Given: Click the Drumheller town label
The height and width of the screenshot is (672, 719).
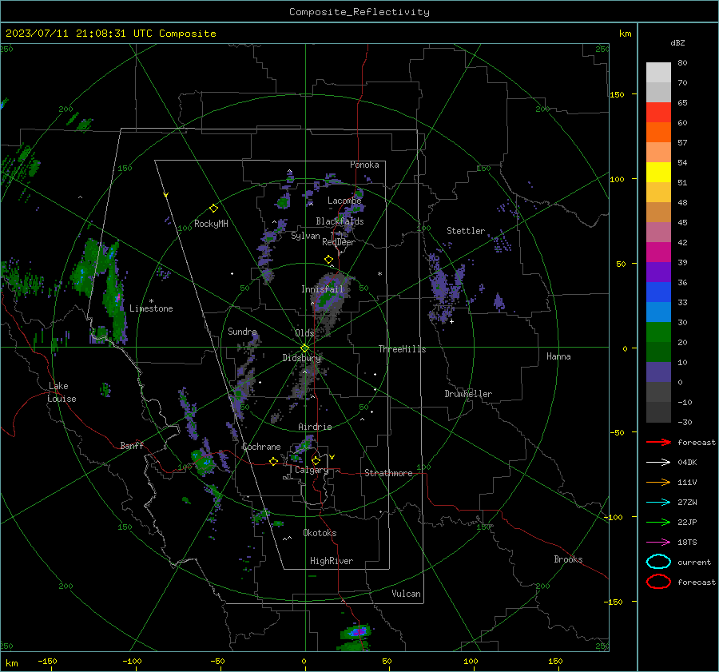Looking at the screenshot, I should [468, 394].
